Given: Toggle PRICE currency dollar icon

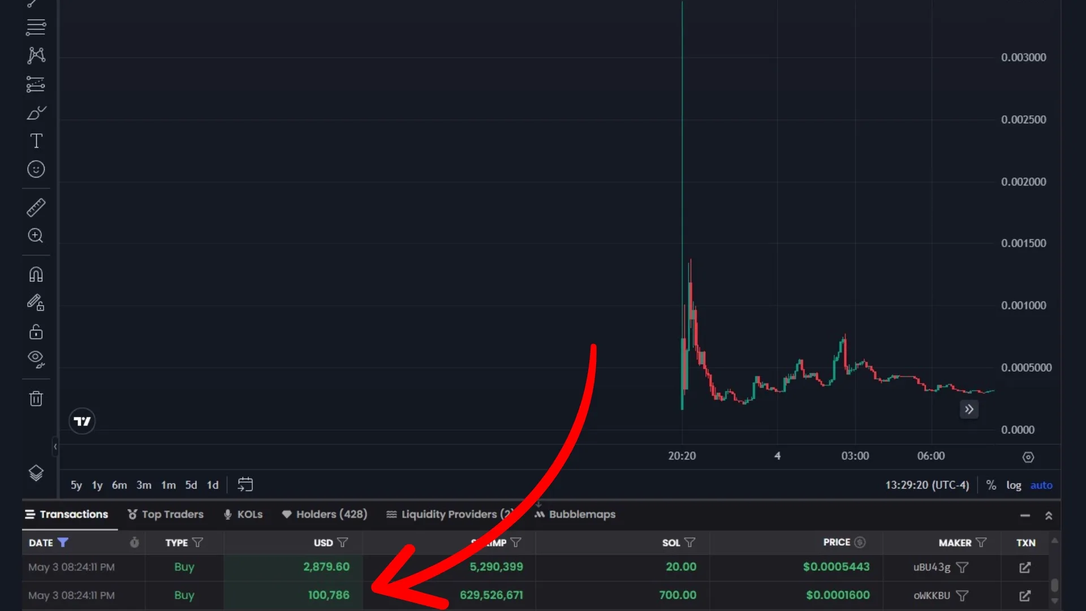Looking at the screenshot, I should pyautogui.click(x=860, y=542).
